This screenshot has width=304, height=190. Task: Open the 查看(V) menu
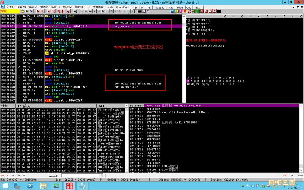[x=21, y=7]
